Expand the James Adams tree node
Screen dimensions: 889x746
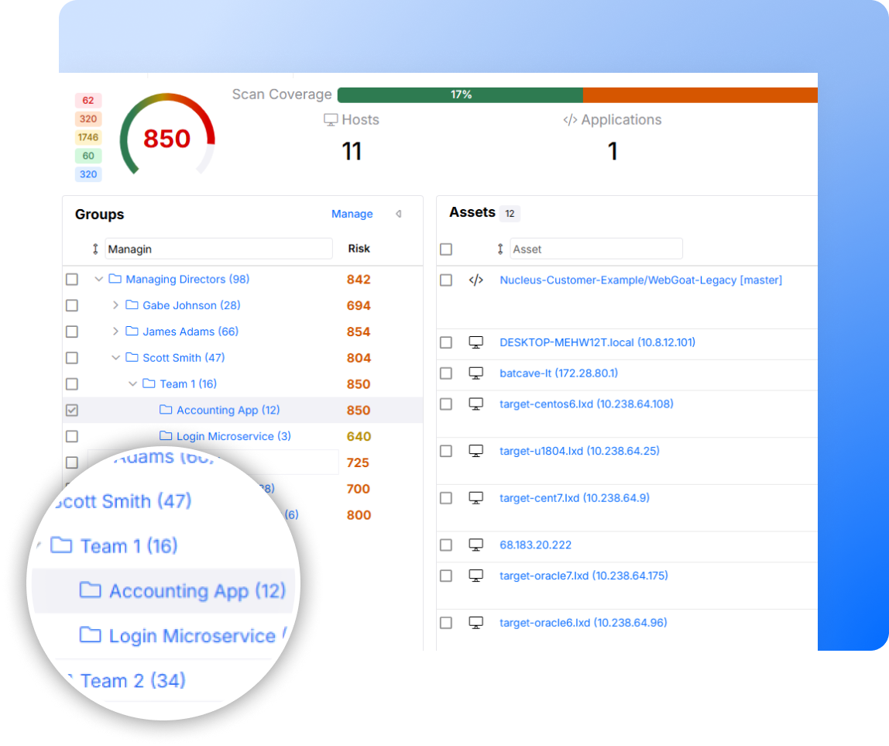tap(115, 331)
